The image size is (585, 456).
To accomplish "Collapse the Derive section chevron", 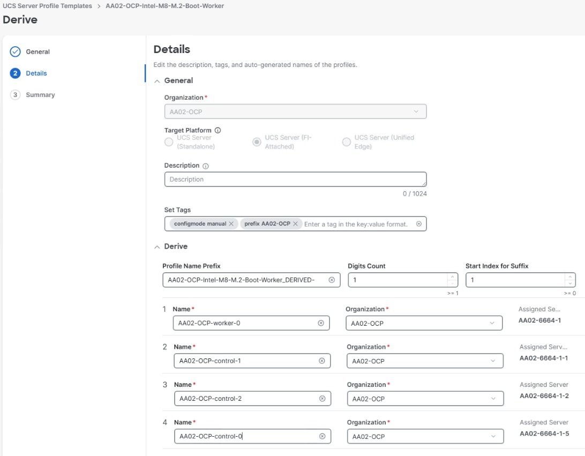I will click(x=157, y=246).
